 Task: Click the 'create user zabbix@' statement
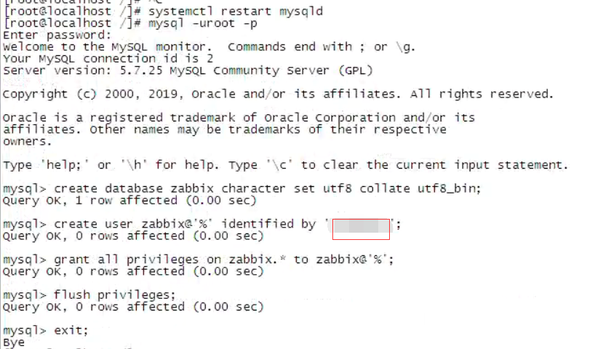[185, 224]
